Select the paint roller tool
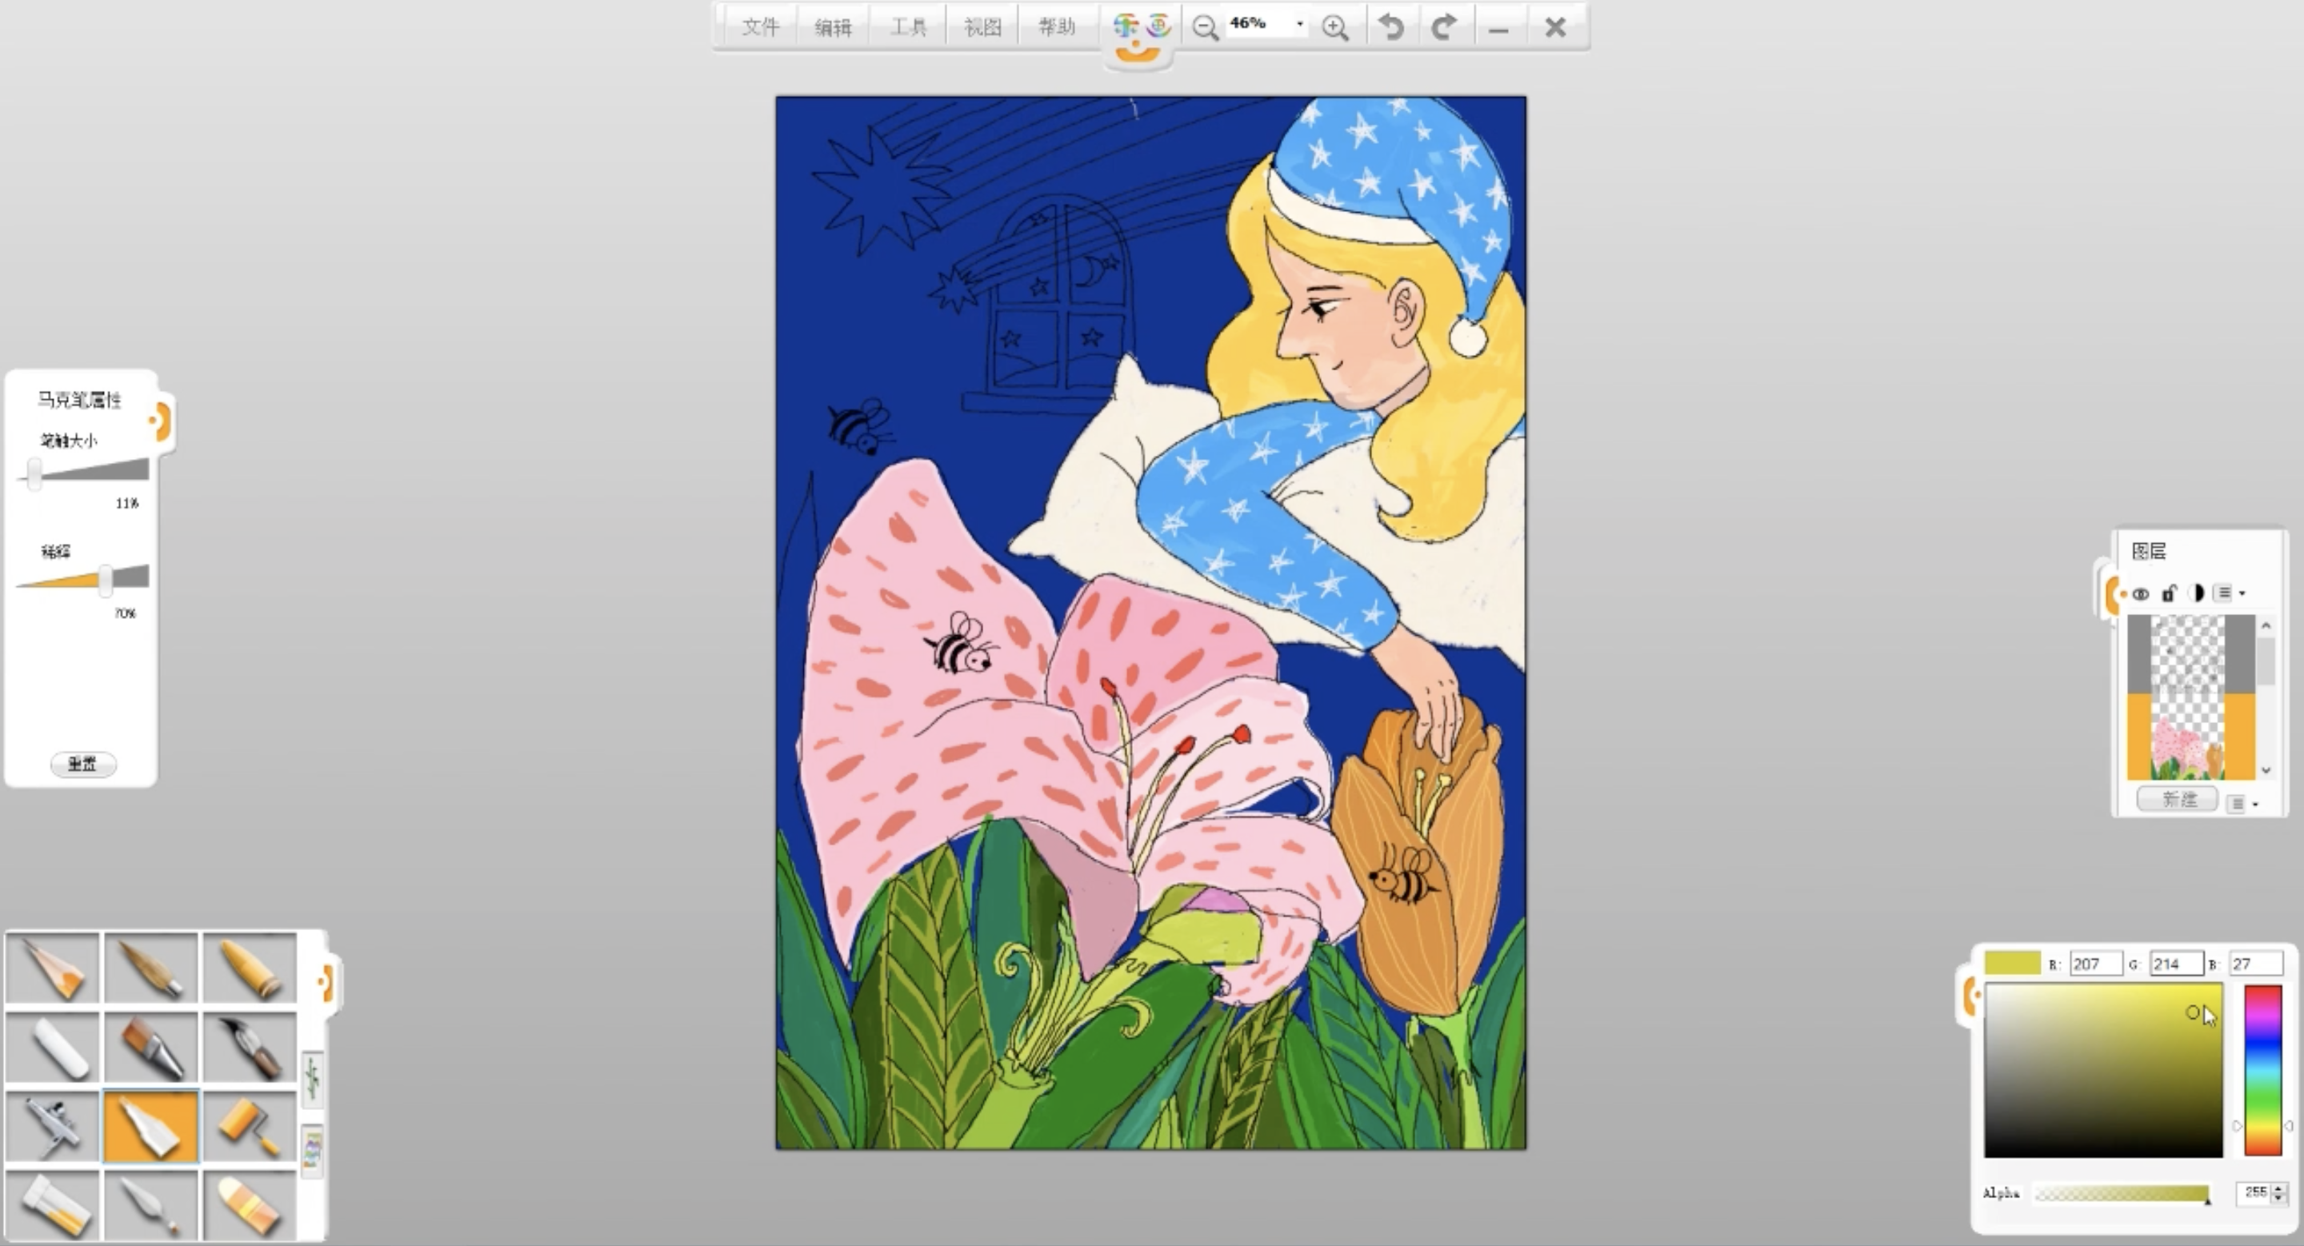The width and height of the screenshot is (2304, 1246). coord(249,1127)
